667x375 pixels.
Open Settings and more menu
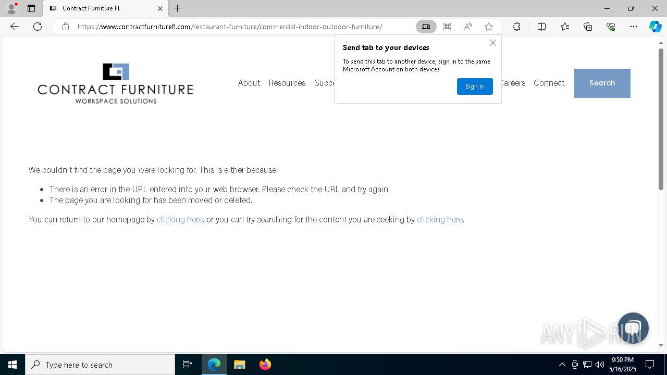click(x=634, y=27)
